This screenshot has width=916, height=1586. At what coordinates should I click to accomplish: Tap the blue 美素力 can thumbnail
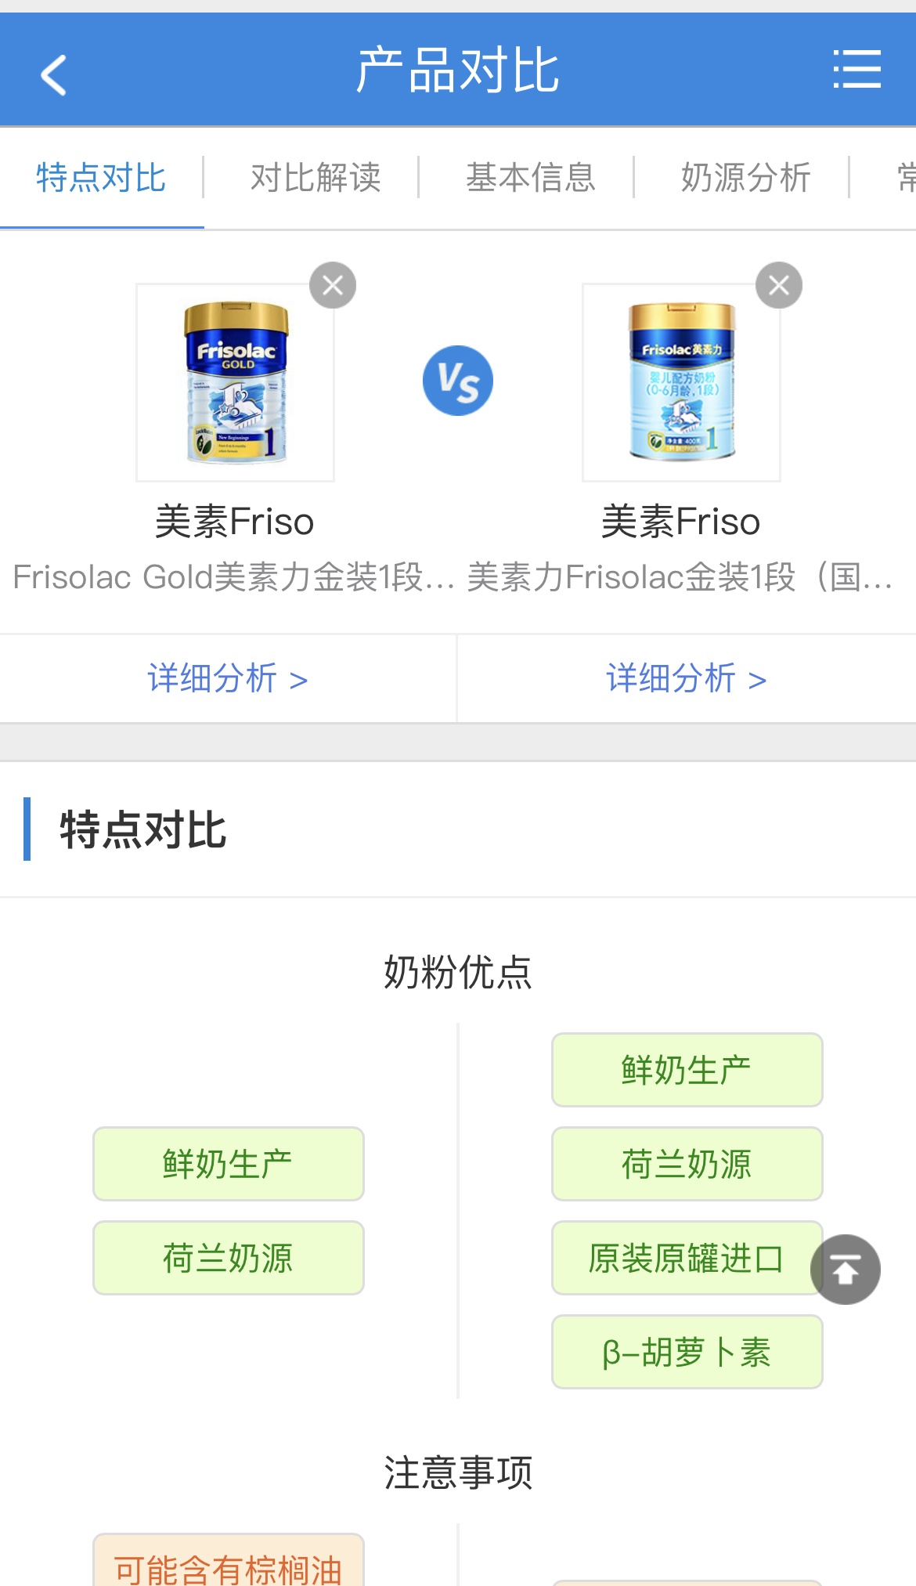pyautogui.click(x=681, y=382)
